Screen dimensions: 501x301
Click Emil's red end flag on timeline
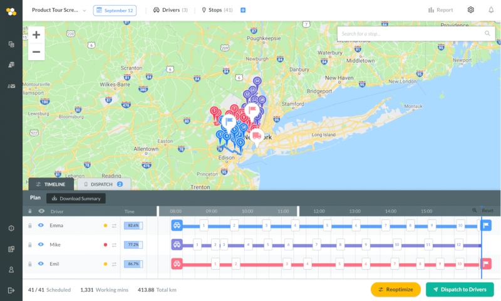coord(486,263)
